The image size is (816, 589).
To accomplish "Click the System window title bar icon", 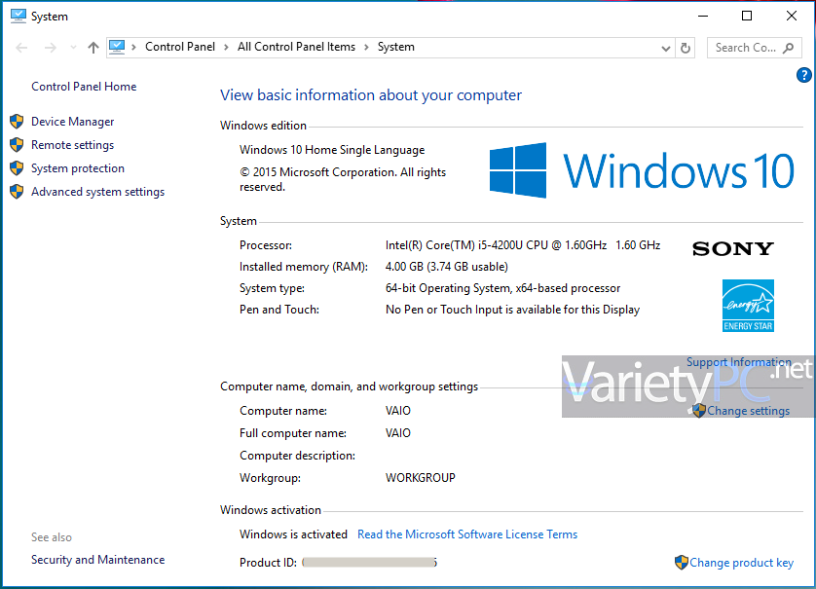I will click(18, 16).
